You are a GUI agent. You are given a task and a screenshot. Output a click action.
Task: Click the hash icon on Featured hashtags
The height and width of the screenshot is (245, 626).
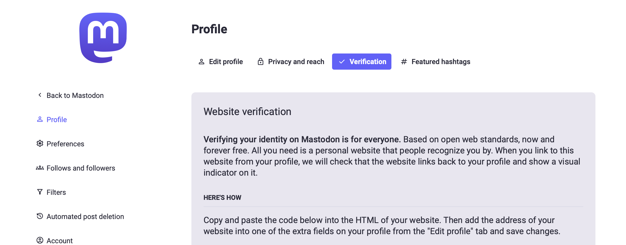(x=404, y=62)
